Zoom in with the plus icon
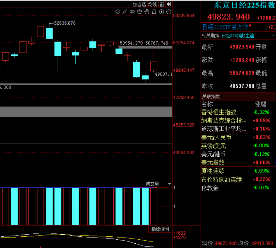This screenshot has width=276, height=248. [161, 12]
